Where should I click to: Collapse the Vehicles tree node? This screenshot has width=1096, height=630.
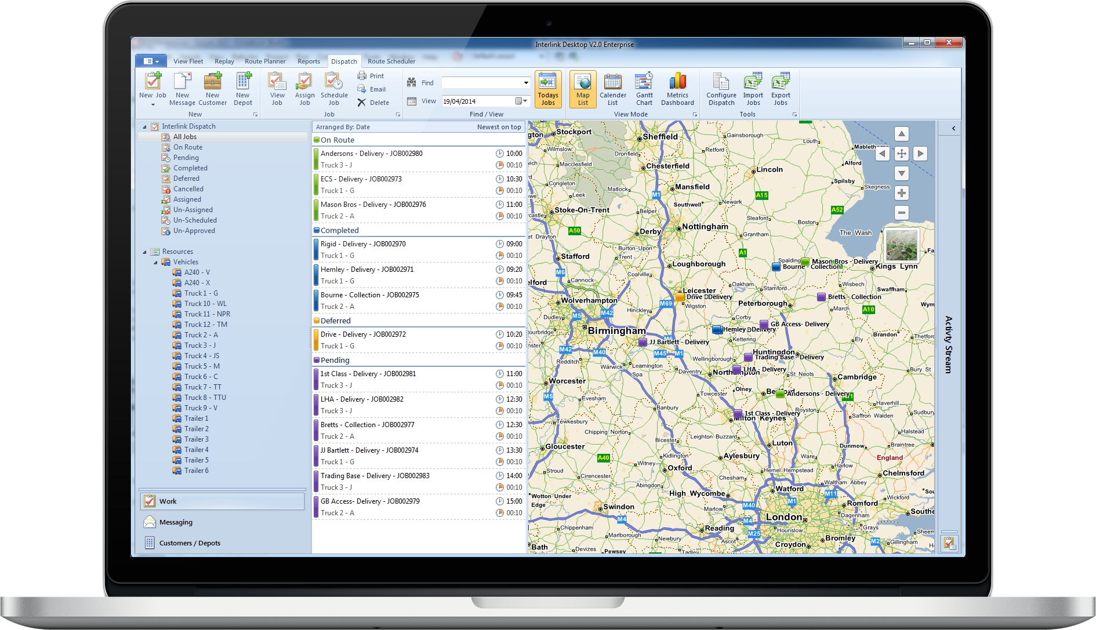tap(155, 263)
